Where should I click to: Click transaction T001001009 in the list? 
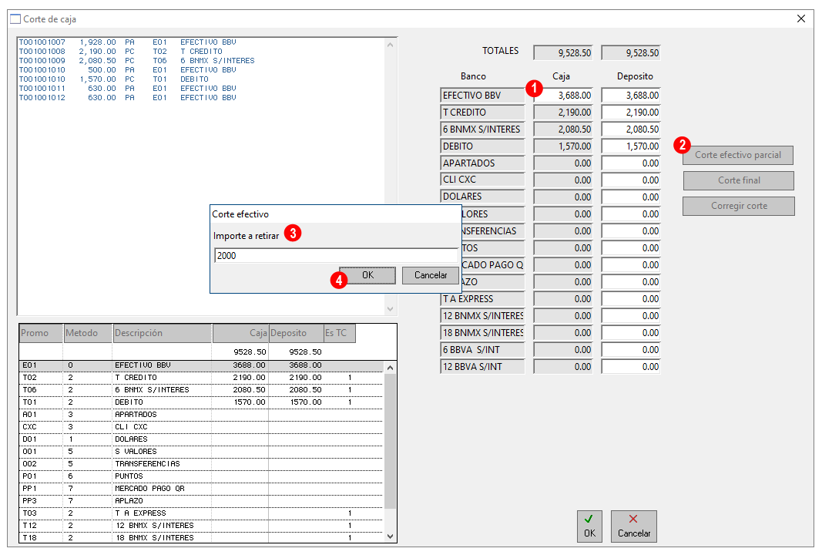tap(137, 61)
